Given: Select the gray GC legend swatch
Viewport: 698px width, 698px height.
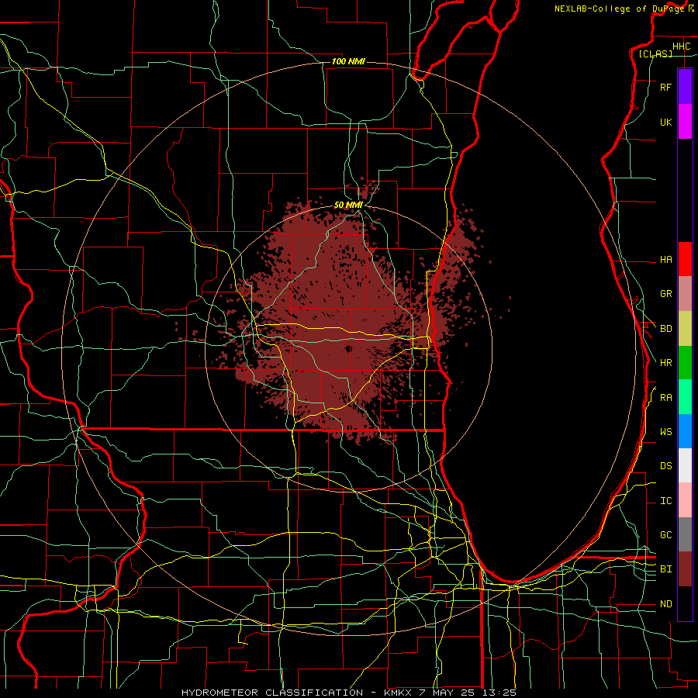Looking at the screenshot, I should pos(685,534).
